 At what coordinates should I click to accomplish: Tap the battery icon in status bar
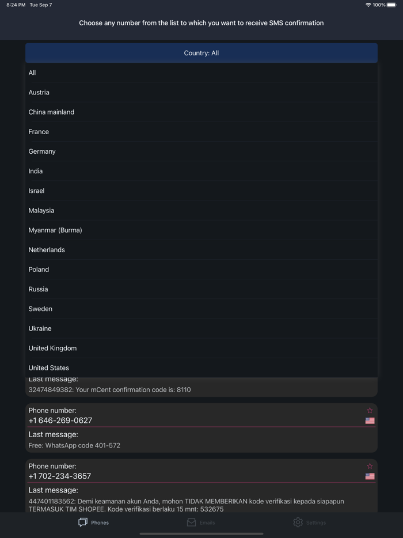(x=392, y=5)
